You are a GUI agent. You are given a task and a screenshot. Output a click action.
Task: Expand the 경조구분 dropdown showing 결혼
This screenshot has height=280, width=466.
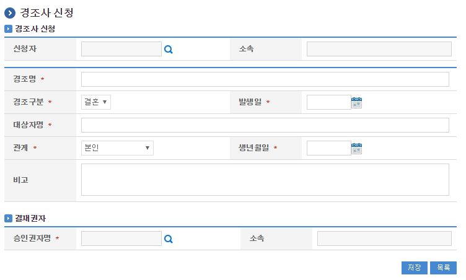coord(96,102)
